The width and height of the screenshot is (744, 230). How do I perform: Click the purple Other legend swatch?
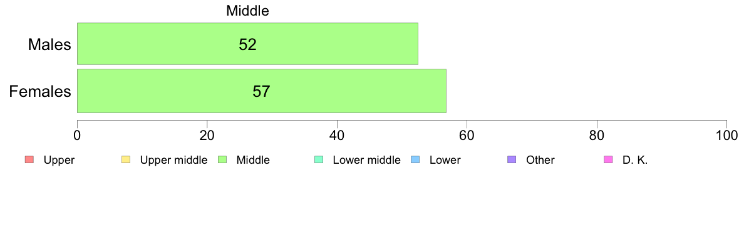(512, 160)
